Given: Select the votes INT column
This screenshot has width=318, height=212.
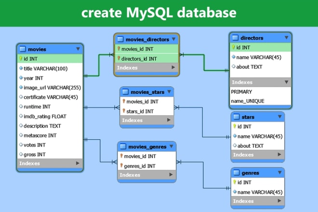Looking at the screenshot, I should 50,145.
